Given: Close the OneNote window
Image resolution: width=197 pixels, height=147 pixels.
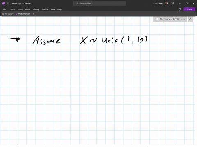Looking at the screenshot, I should click(x=193, y=4).
